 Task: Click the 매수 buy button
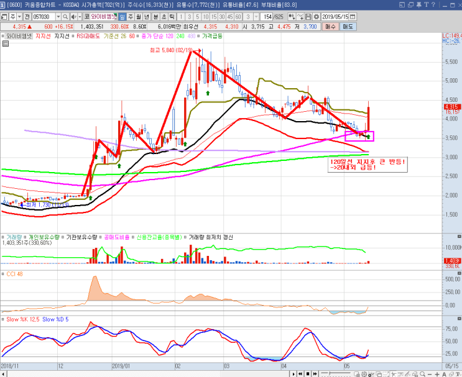[330, 27]
